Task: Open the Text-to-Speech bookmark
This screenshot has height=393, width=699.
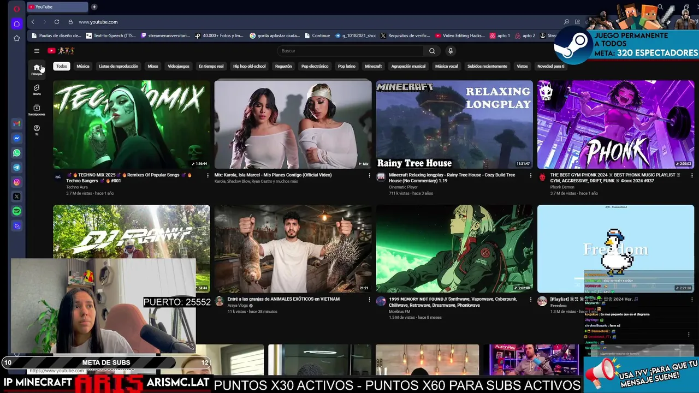Action: click(111, 35)
